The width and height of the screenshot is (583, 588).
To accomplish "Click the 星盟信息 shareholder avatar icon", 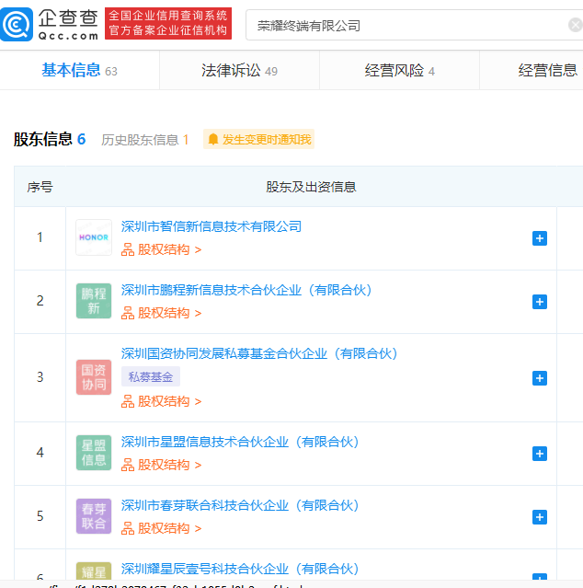I will click(94, 453).
